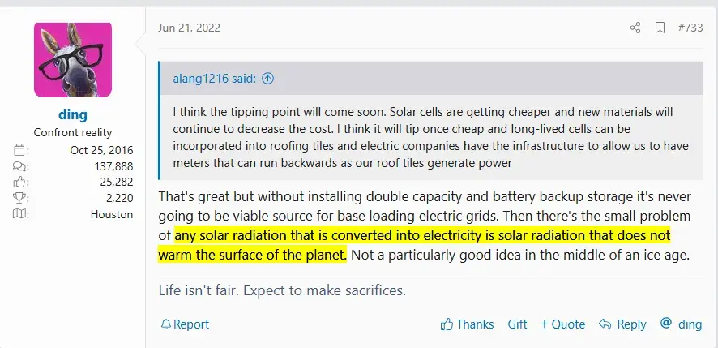This screenshot has width=718, height=348.
Task: Click the bell icon next to Report
Action: pos(166,324)
